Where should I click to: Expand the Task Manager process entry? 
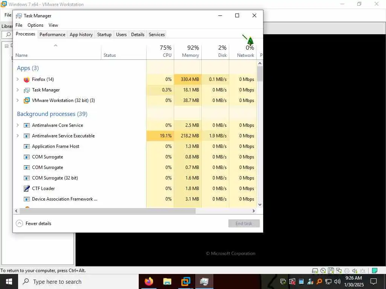click(x=17, y=90)
